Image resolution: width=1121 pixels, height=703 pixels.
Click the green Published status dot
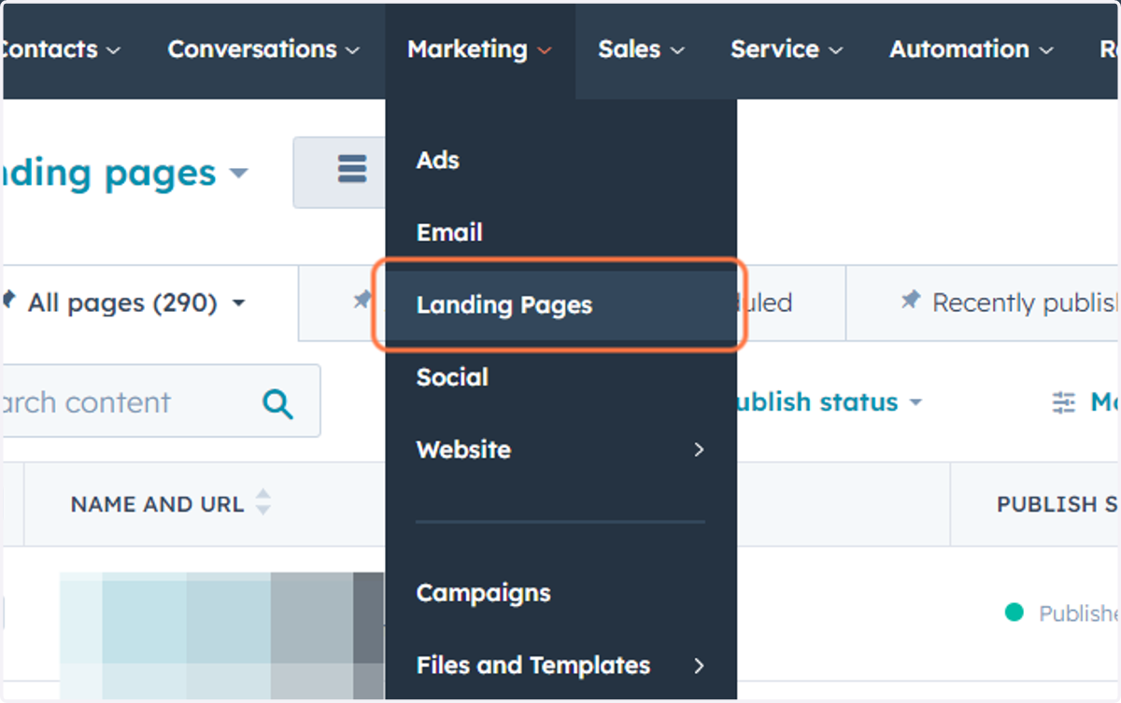coord(1014,612)
